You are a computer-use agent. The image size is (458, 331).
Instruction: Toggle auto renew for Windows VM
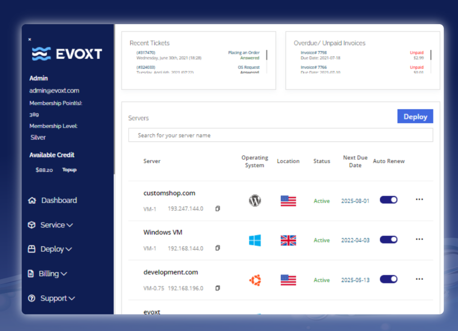tap(389, 240)
